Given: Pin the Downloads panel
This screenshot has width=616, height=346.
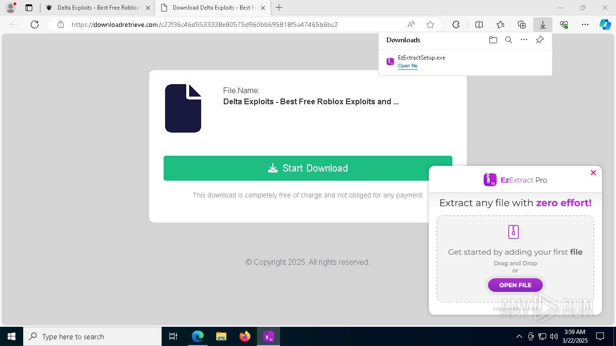Looking at the screenshot, I should [x=539, y=40].
